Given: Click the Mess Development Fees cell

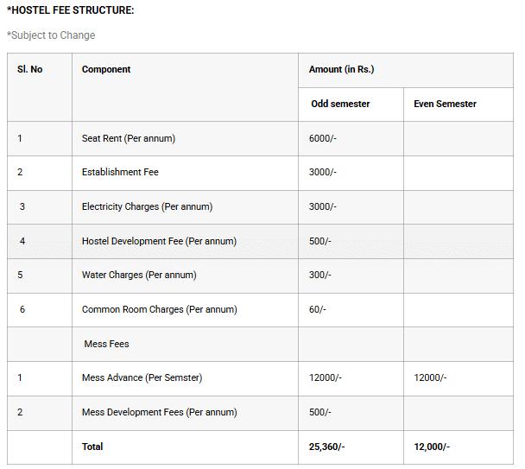Looking at the screenshot, I should (x=159, y=412).
